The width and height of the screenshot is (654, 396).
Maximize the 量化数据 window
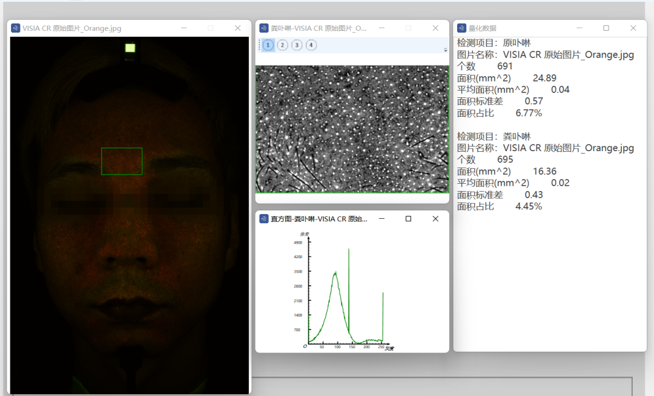pyautogui.click(x=606, y=28)
